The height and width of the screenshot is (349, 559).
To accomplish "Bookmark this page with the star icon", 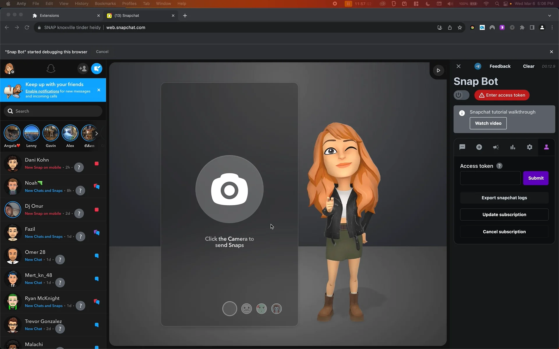I will click(460, 27).
